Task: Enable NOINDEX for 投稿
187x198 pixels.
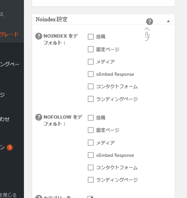Action: [x=91, y=37]
